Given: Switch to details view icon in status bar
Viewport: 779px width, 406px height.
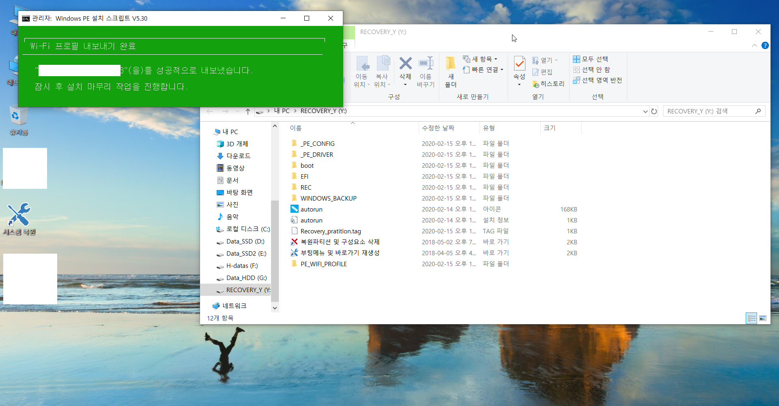Looking at the screenshot, I should 751,318.
